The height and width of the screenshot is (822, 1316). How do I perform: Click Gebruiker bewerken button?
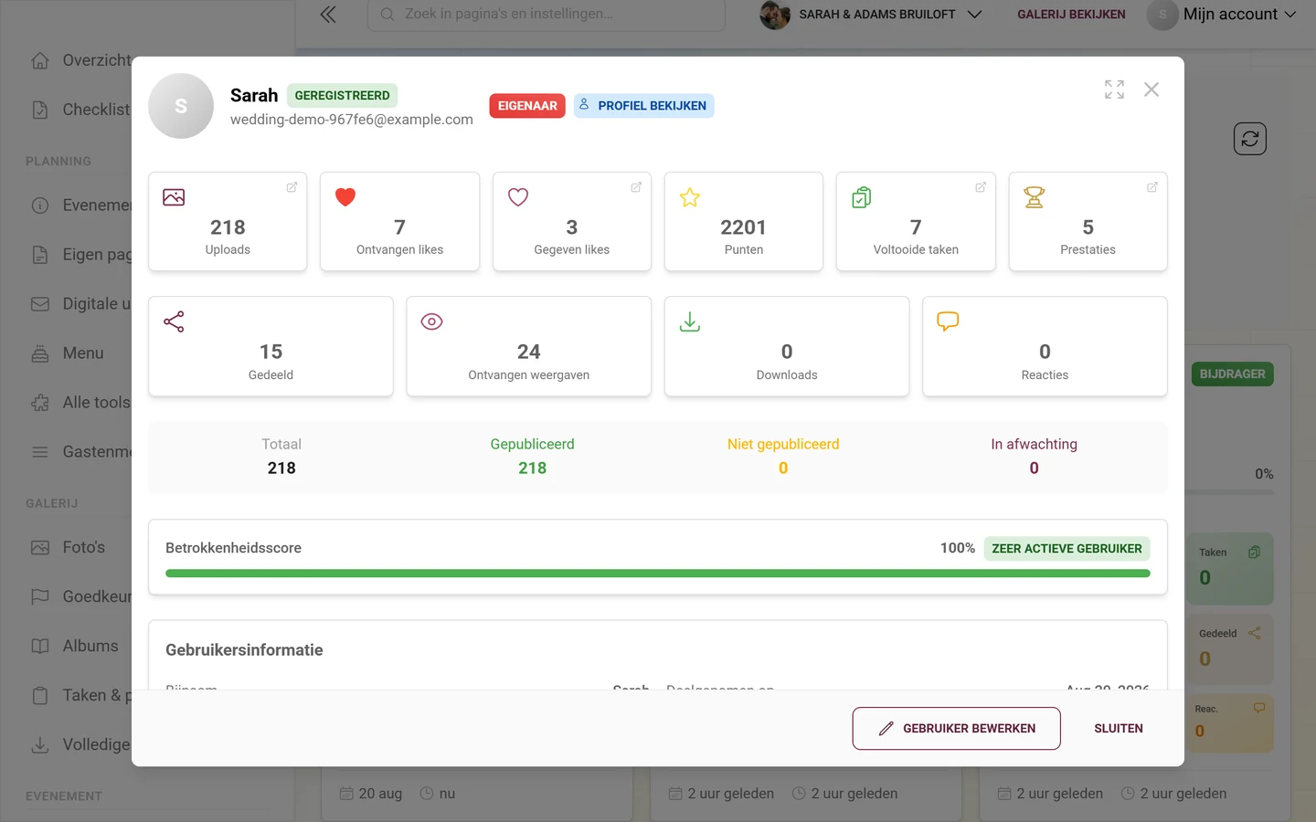tap(957, 729)
